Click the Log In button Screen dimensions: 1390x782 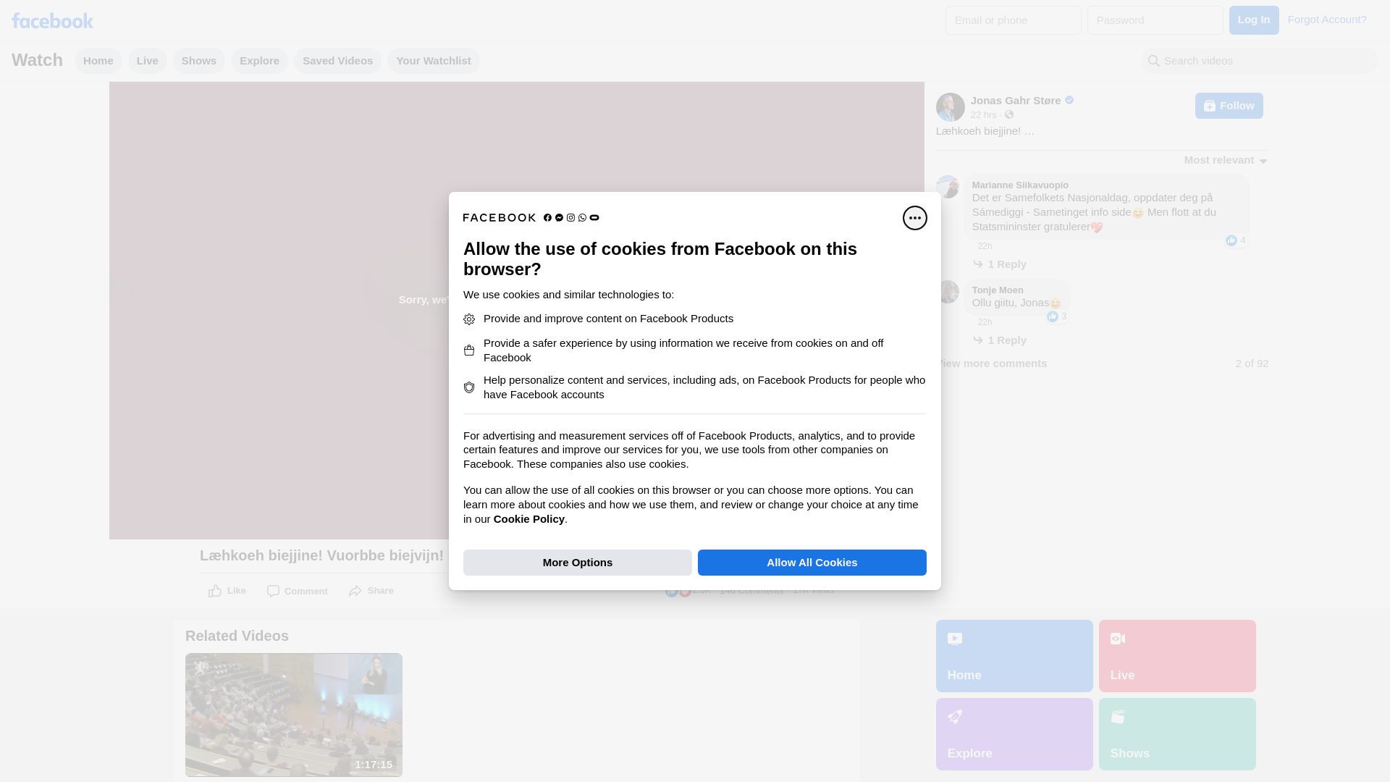1254,20
